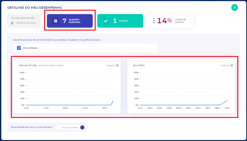Click the 17/12 axis label

(46, 108)
